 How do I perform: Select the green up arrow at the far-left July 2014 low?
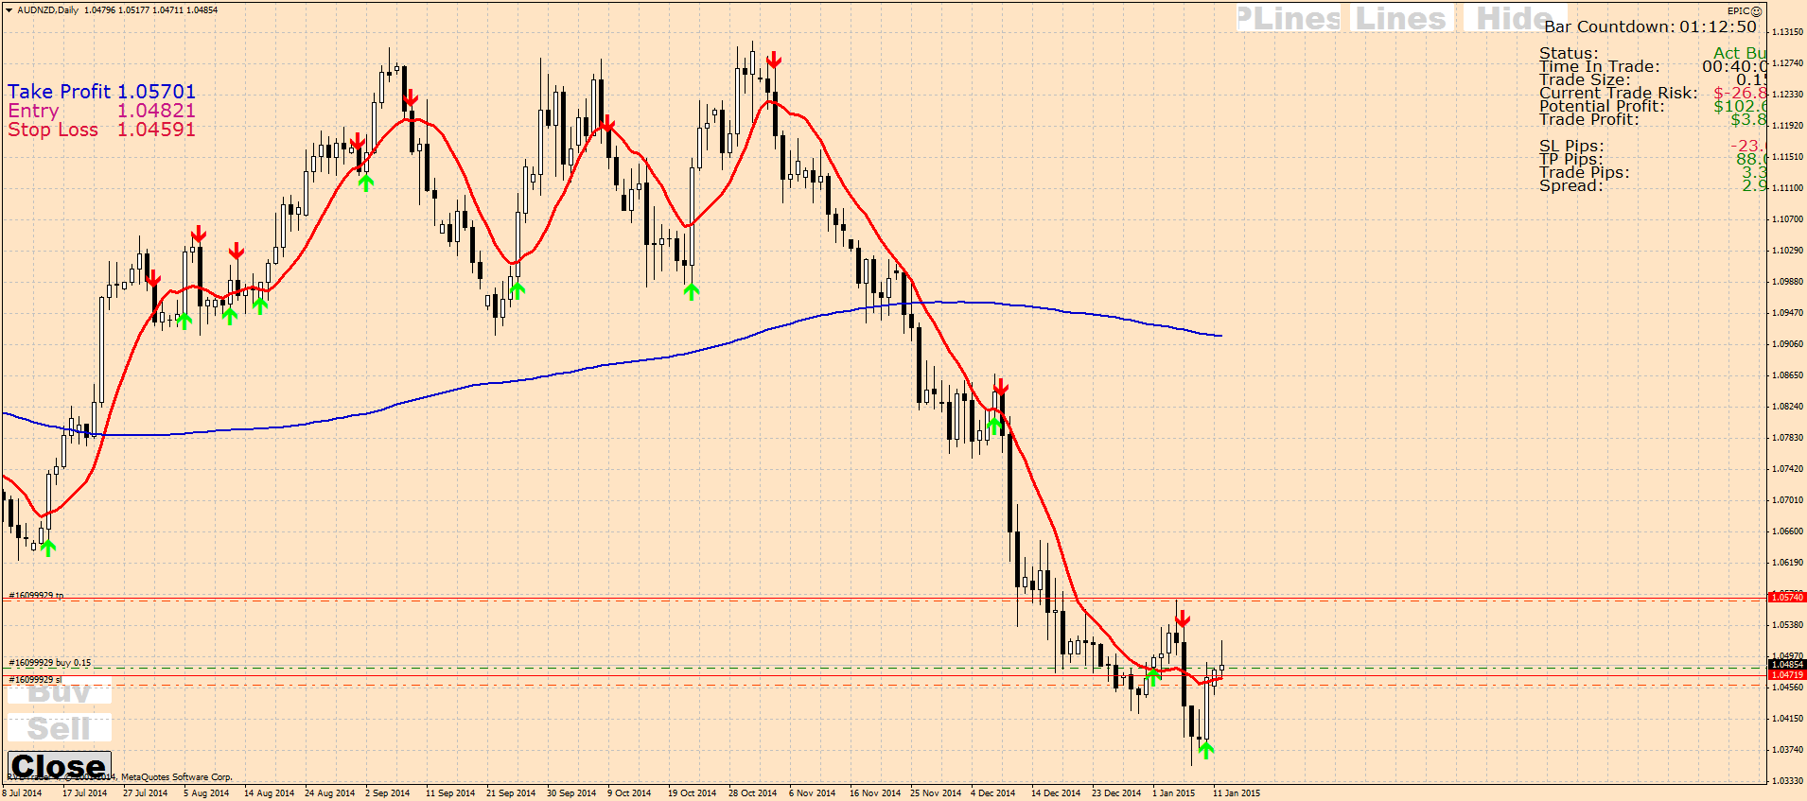click(48, 548)
